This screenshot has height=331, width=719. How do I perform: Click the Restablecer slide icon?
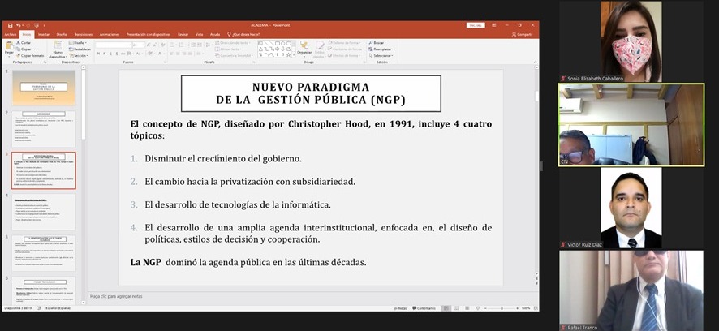(71, 49)
